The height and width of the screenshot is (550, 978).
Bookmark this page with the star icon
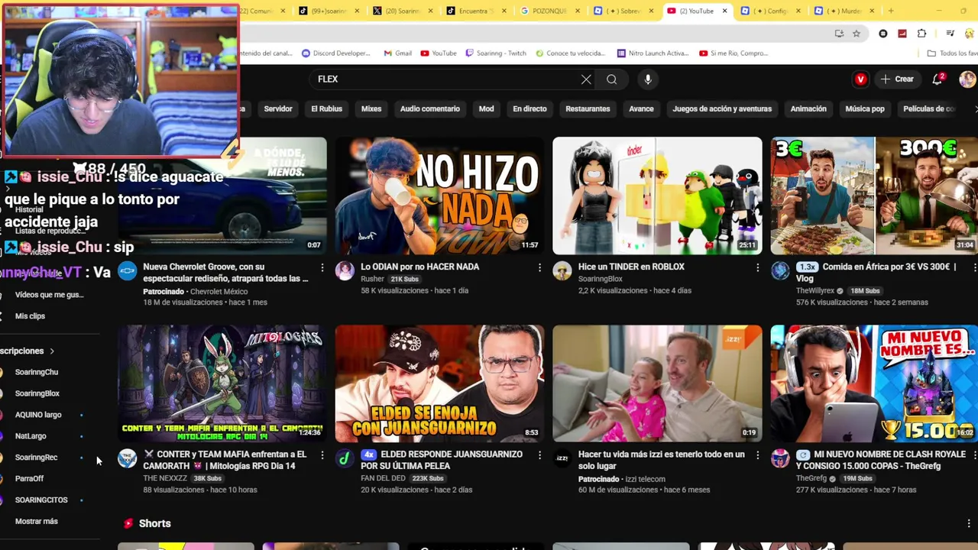coord(857,34)
